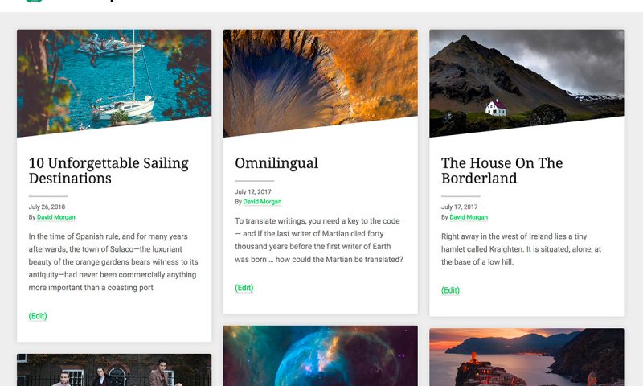
Task: Click David Morgan author link under Omnilingual
Action: coord(262,202)
